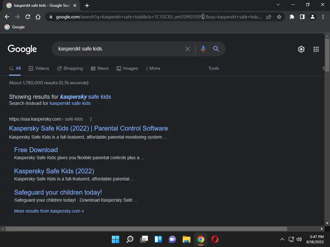This screenshot has width=330, height=247.
Task: Open File Explorer from the taskbar
Action: coord(187,239)
